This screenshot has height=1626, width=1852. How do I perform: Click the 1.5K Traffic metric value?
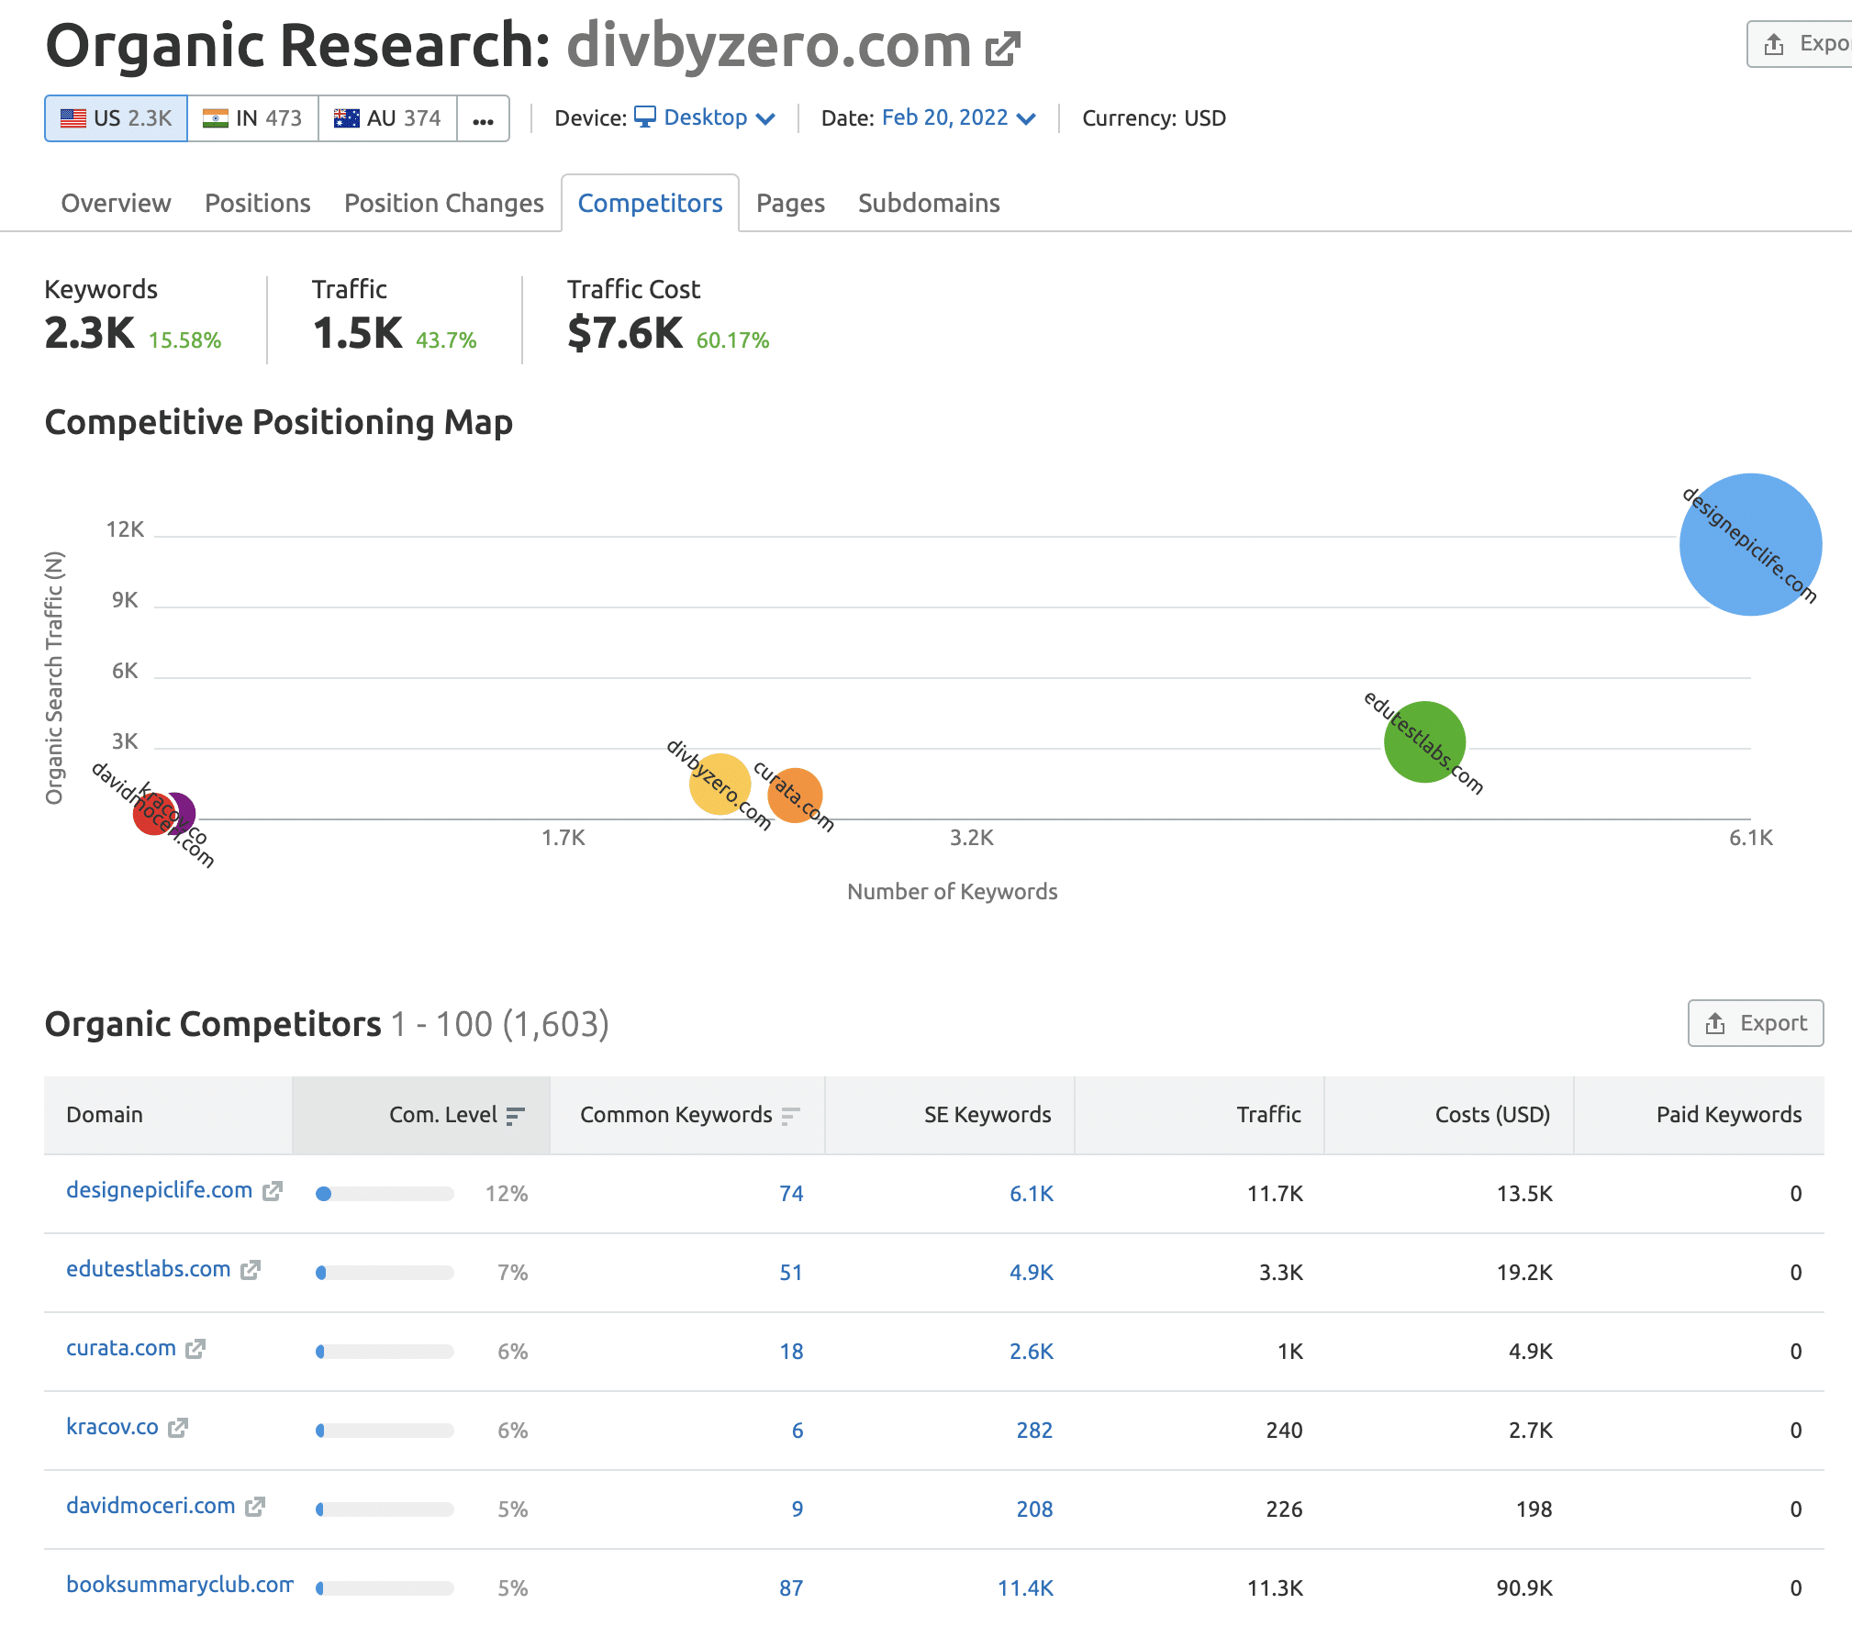click(x=357, y=333)
